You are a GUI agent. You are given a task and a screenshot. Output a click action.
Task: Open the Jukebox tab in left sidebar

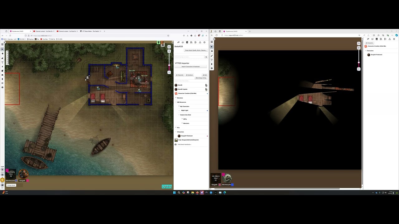[x=196, y=42]
